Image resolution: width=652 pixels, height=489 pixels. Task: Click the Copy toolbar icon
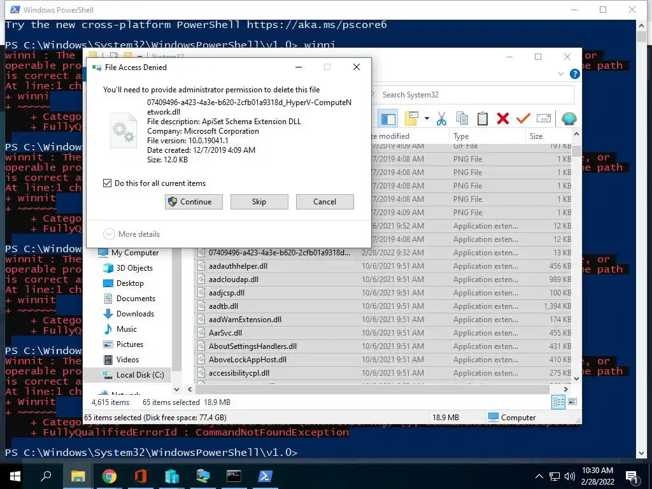[x=462, y=119]
